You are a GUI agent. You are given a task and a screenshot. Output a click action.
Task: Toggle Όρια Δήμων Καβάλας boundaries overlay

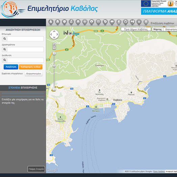point(136,29)
